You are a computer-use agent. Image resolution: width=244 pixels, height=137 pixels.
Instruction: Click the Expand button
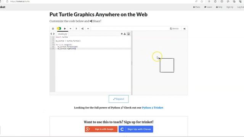[119, 99]
